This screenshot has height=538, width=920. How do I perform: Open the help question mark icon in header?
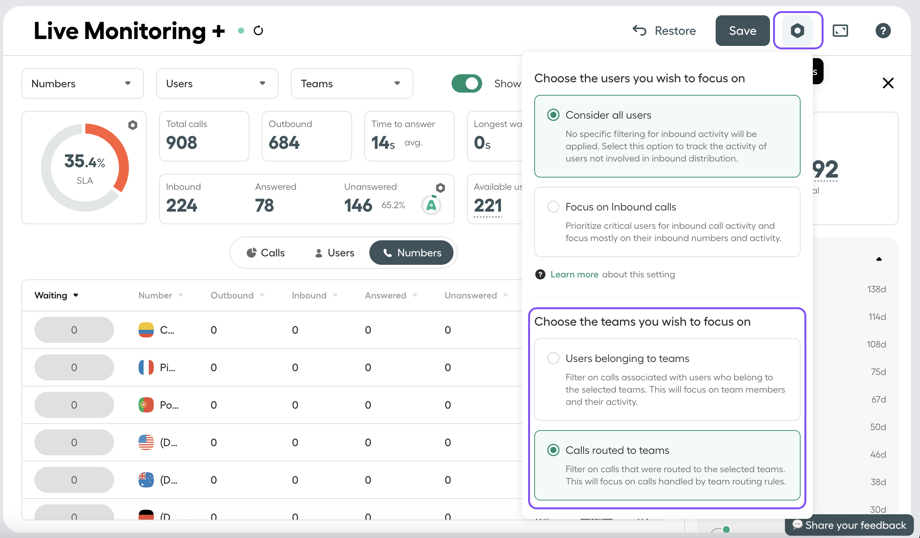(883, 31)
